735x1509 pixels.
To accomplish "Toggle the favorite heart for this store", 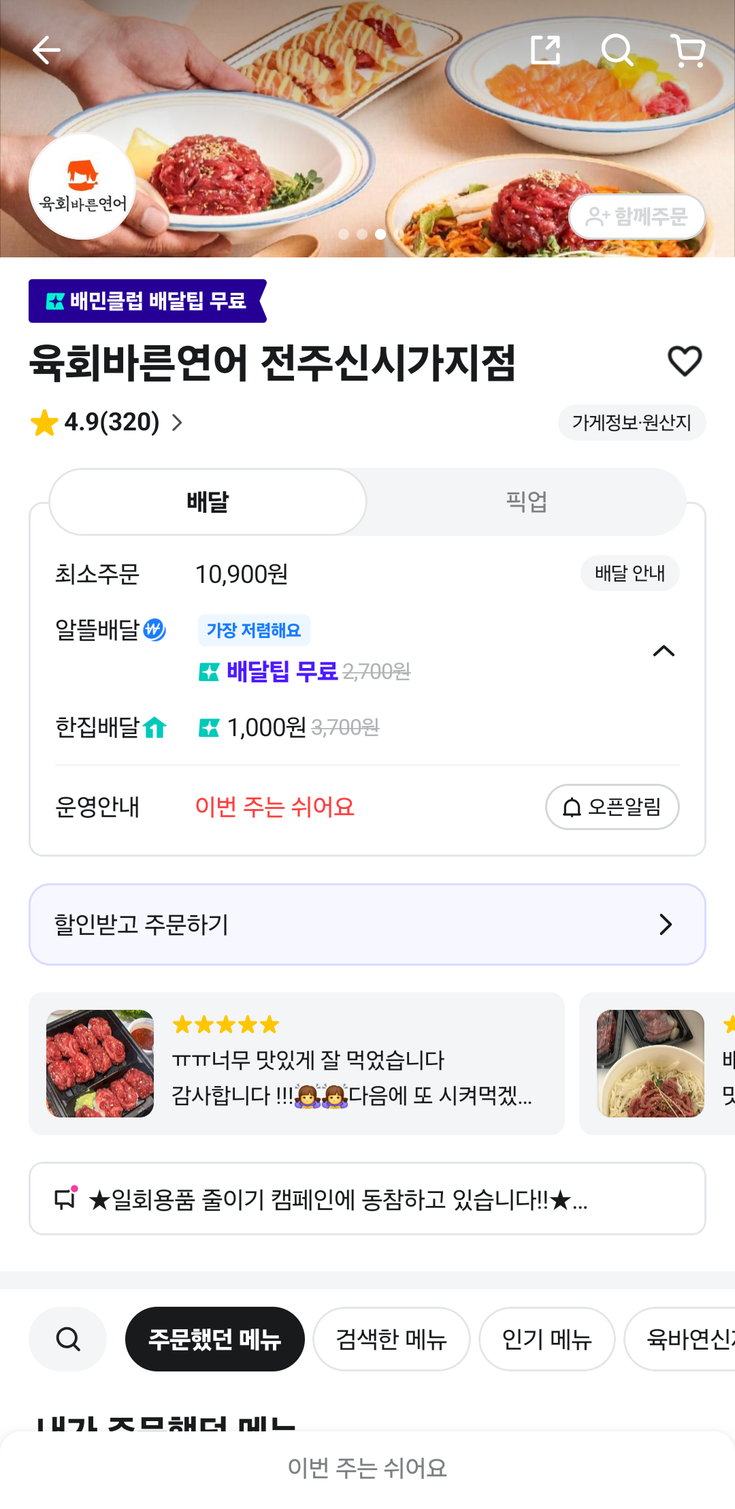I will (685, 361).
